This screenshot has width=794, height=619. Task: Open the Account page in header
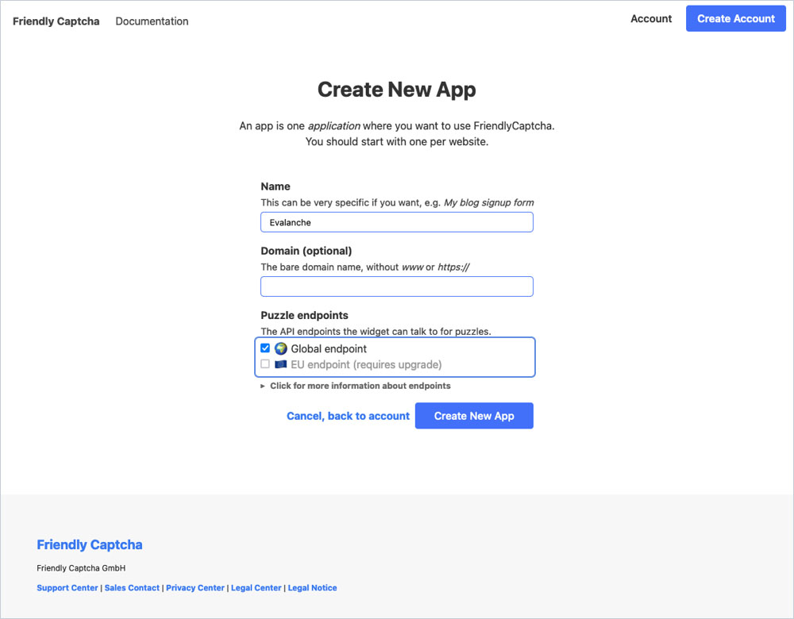651,19
